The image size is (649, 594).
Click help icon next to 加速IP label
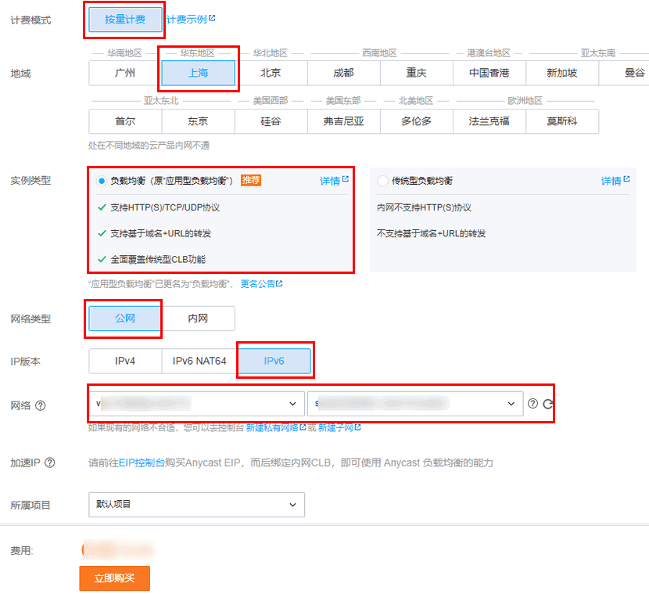pyautogui.click(x=50, y=463)
